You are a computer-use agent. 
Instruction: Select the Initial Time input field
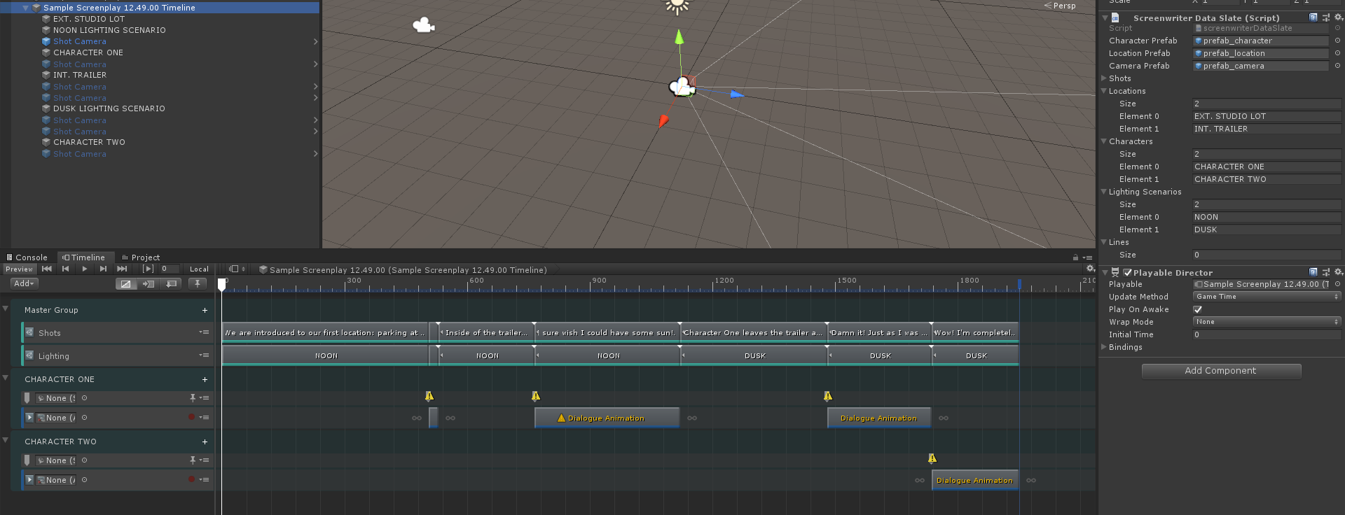click(x=1267, y=334)
